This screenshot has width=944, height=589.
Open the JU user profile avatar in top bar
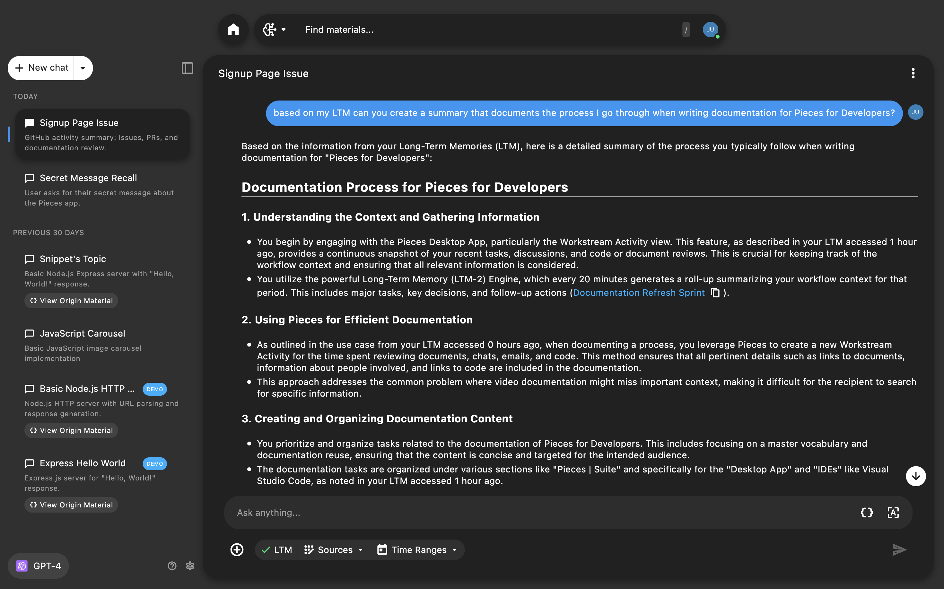(x=710, y=30)
